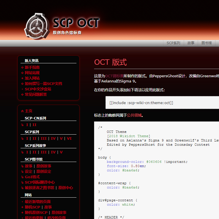This screenshot has width=219, height=219.
Task: Click the OCT 版式 page heading
Action: 110,62
